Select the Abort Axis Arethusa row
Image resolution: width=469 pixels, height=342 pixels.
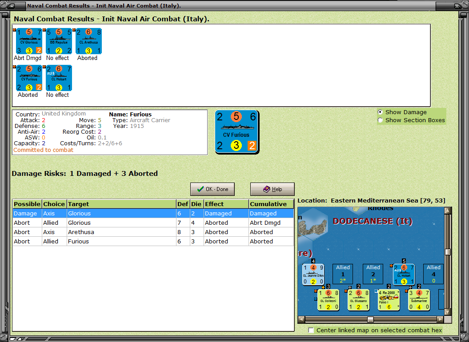[x=153, y=232]
